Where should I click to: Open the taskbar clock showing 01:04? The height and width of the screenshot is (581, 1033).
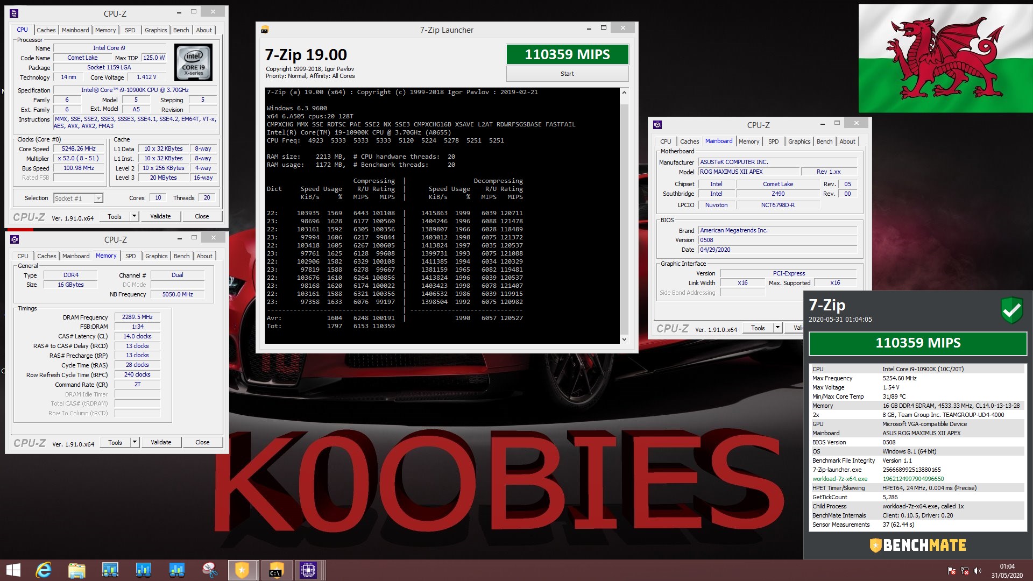[1007, 571]
